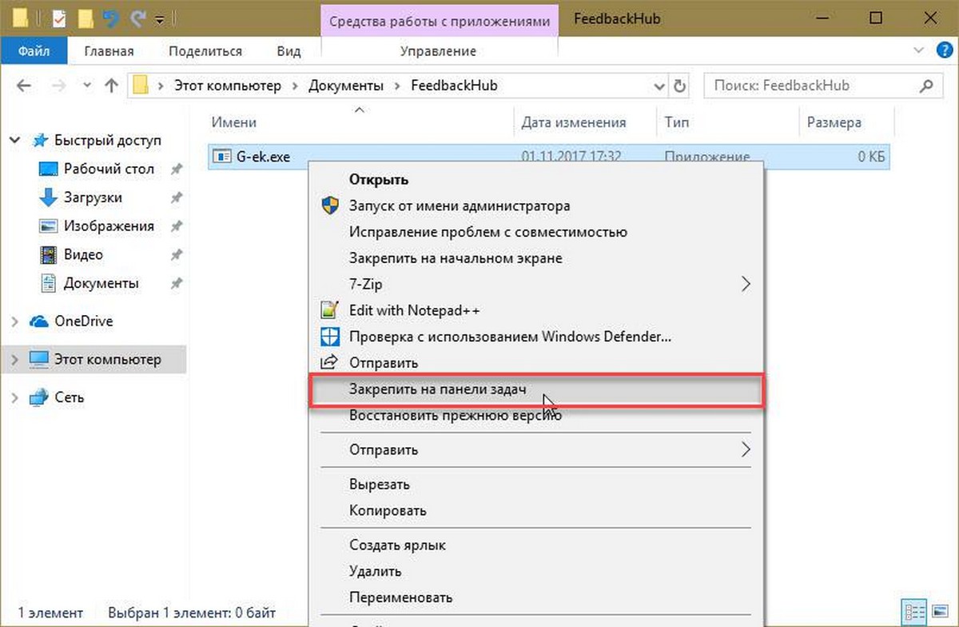The image size is (959, 627).
Task: Expand the OneDrive tree node
Action: [x=15, y=321]
